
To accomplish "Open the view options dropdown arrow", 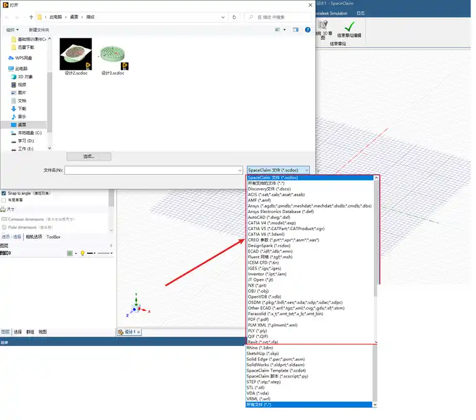I will point(284,29).
